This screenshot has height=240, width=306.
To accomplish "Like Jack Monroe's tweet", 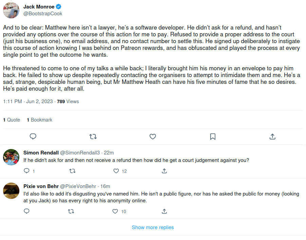I will tap(153, 136).
